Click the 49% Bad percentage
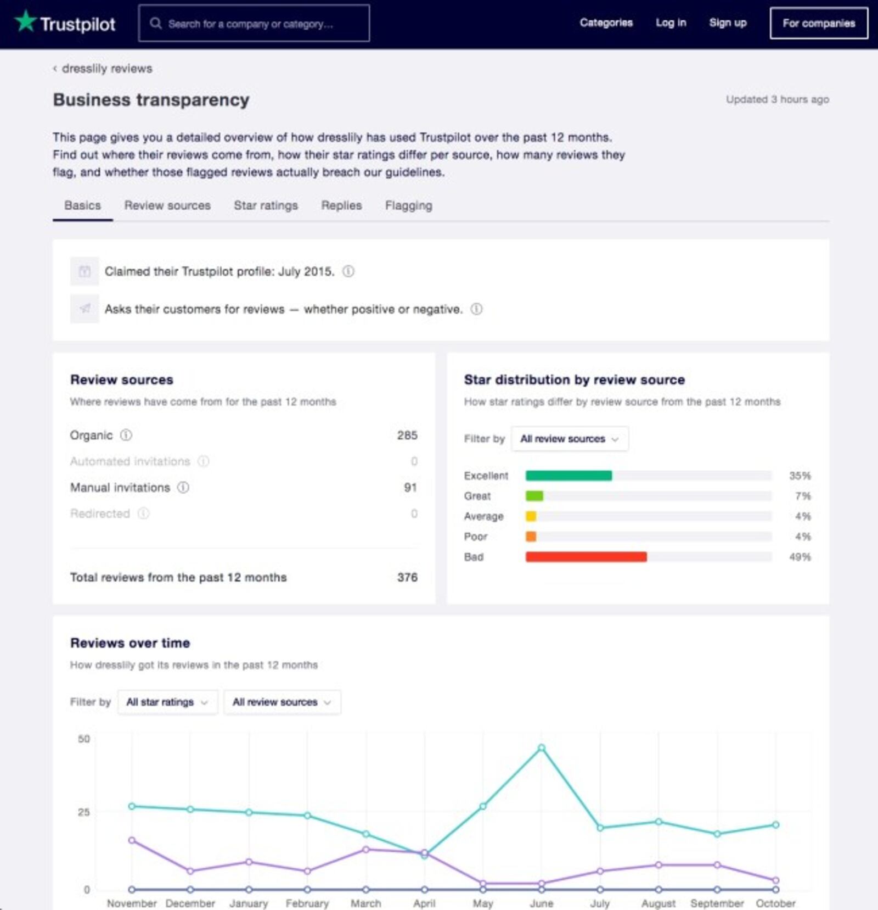This screenshot has height=910, width=878. (800, 557)
